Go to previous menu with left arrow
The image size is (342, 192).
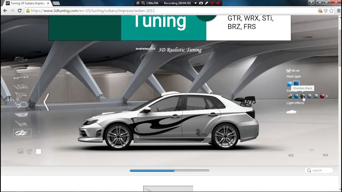point(46,102)
